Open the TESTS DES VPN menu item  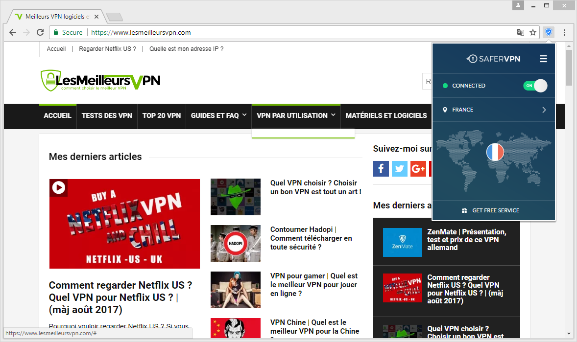pyautogui.click(x=107, y=115)
